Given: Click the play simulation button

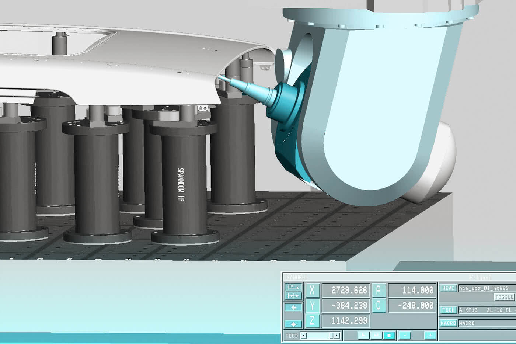Looking at the screenshot, I should click(363, 336).
